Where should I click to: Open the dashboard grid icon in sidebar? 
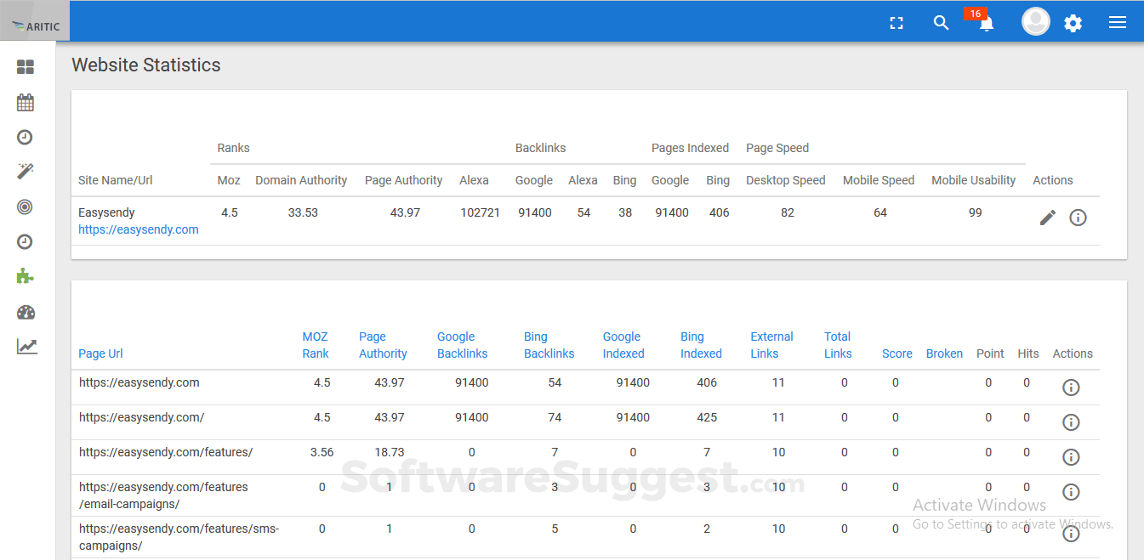(26, 67)
